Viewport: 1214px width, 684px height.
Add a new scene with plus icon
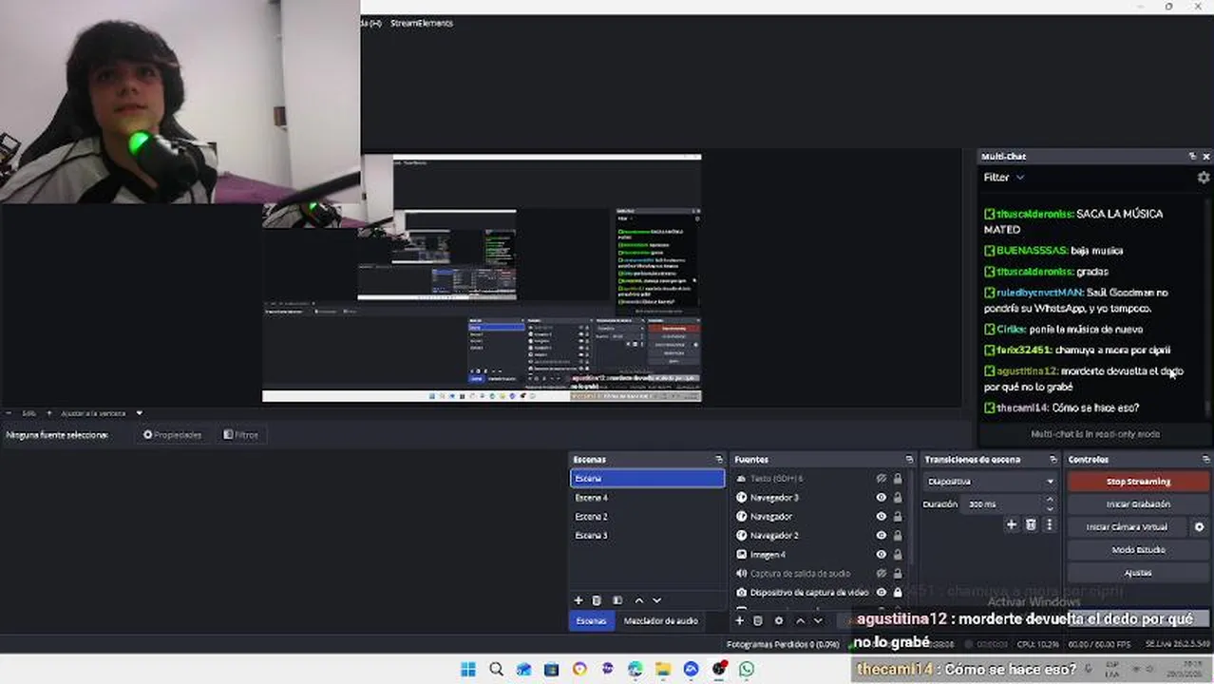coord(578,600)
